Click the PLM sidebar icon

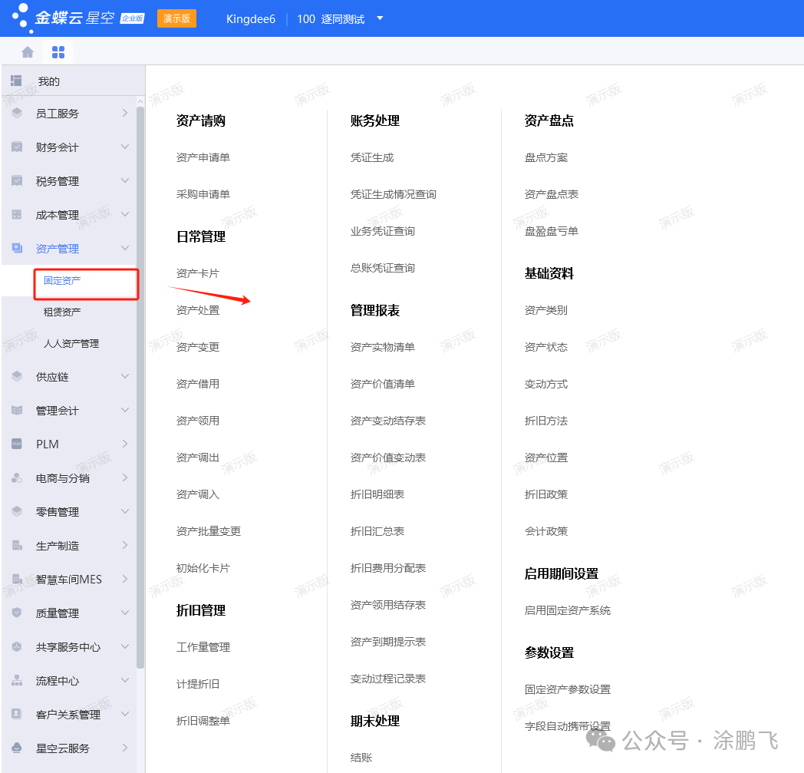click(17, 444)
